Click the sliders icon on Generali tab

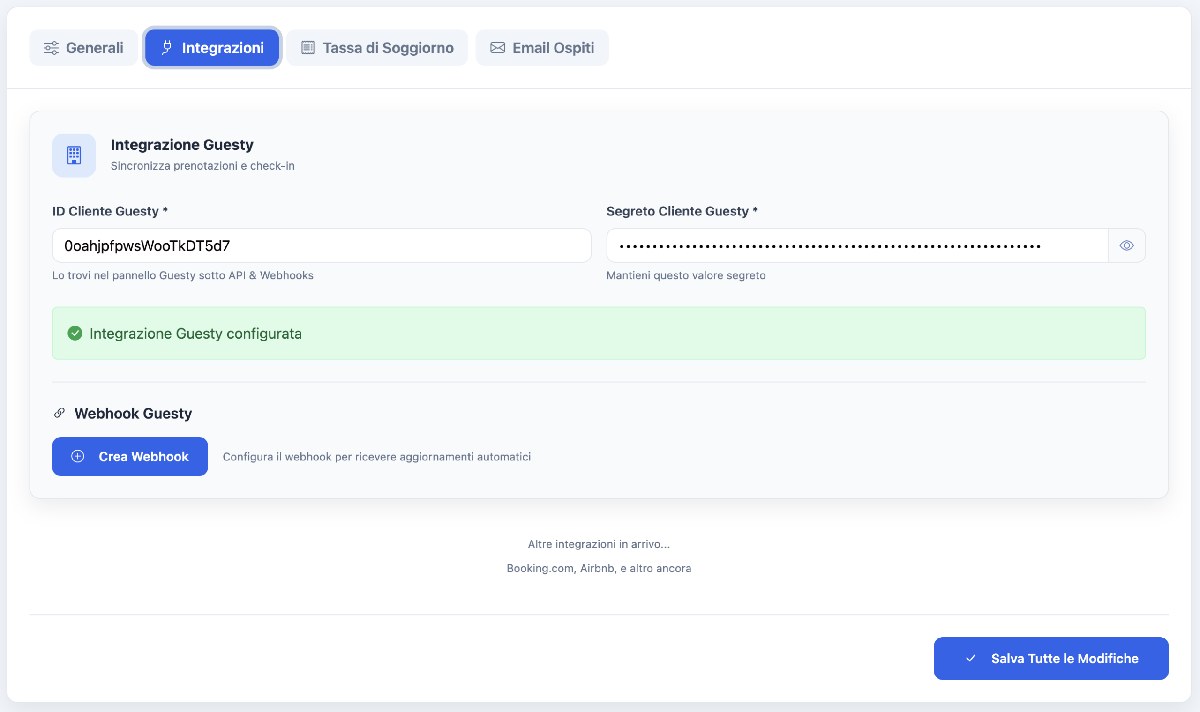(x=52, y=48)
